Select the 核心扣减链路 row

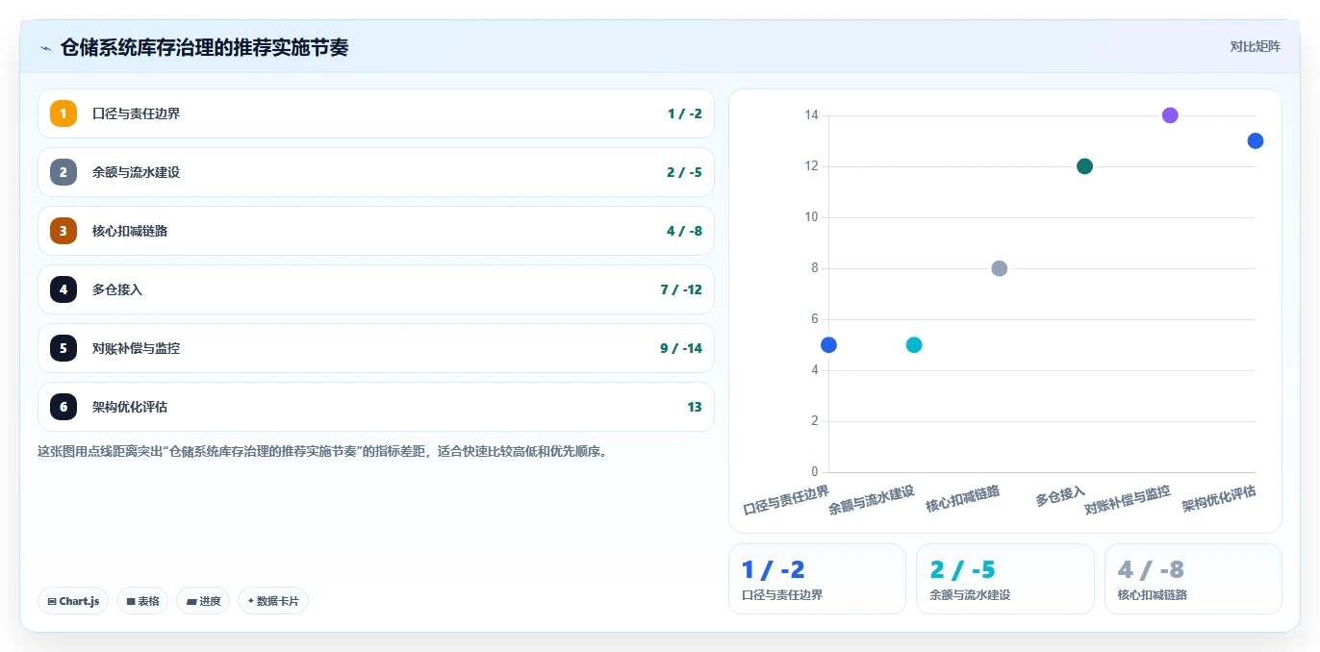(x=376, y=231)
